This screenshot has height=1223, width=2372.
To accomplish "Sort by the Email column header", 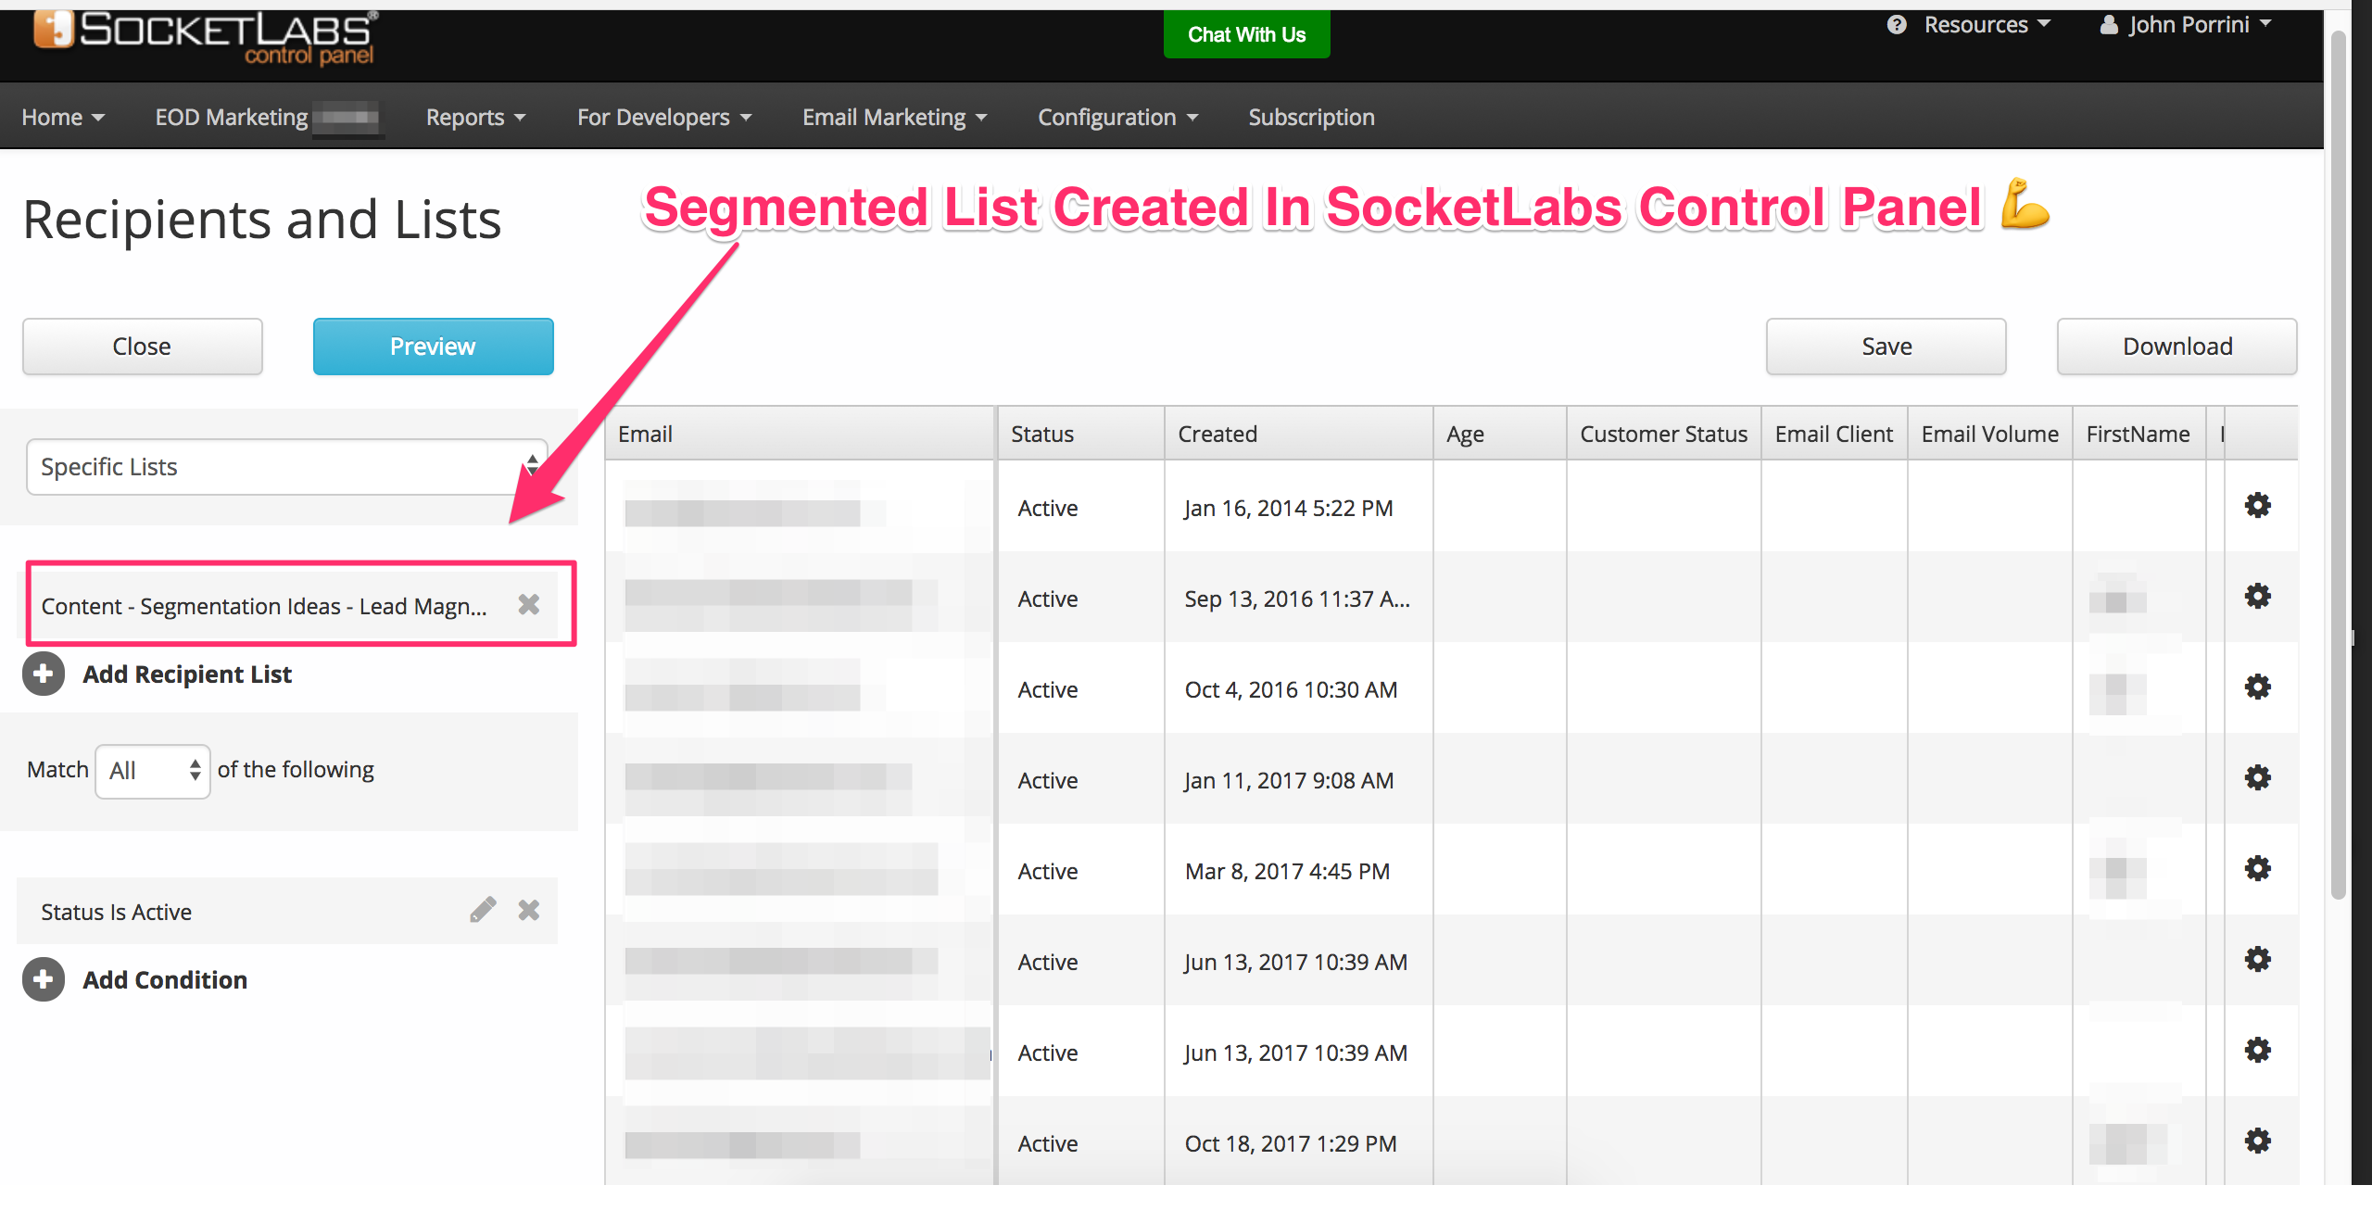I will (x=801, y=434).
